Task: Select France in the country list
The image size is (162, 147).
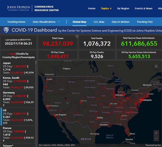Action: pyautogui.click(x=18, y=134)
